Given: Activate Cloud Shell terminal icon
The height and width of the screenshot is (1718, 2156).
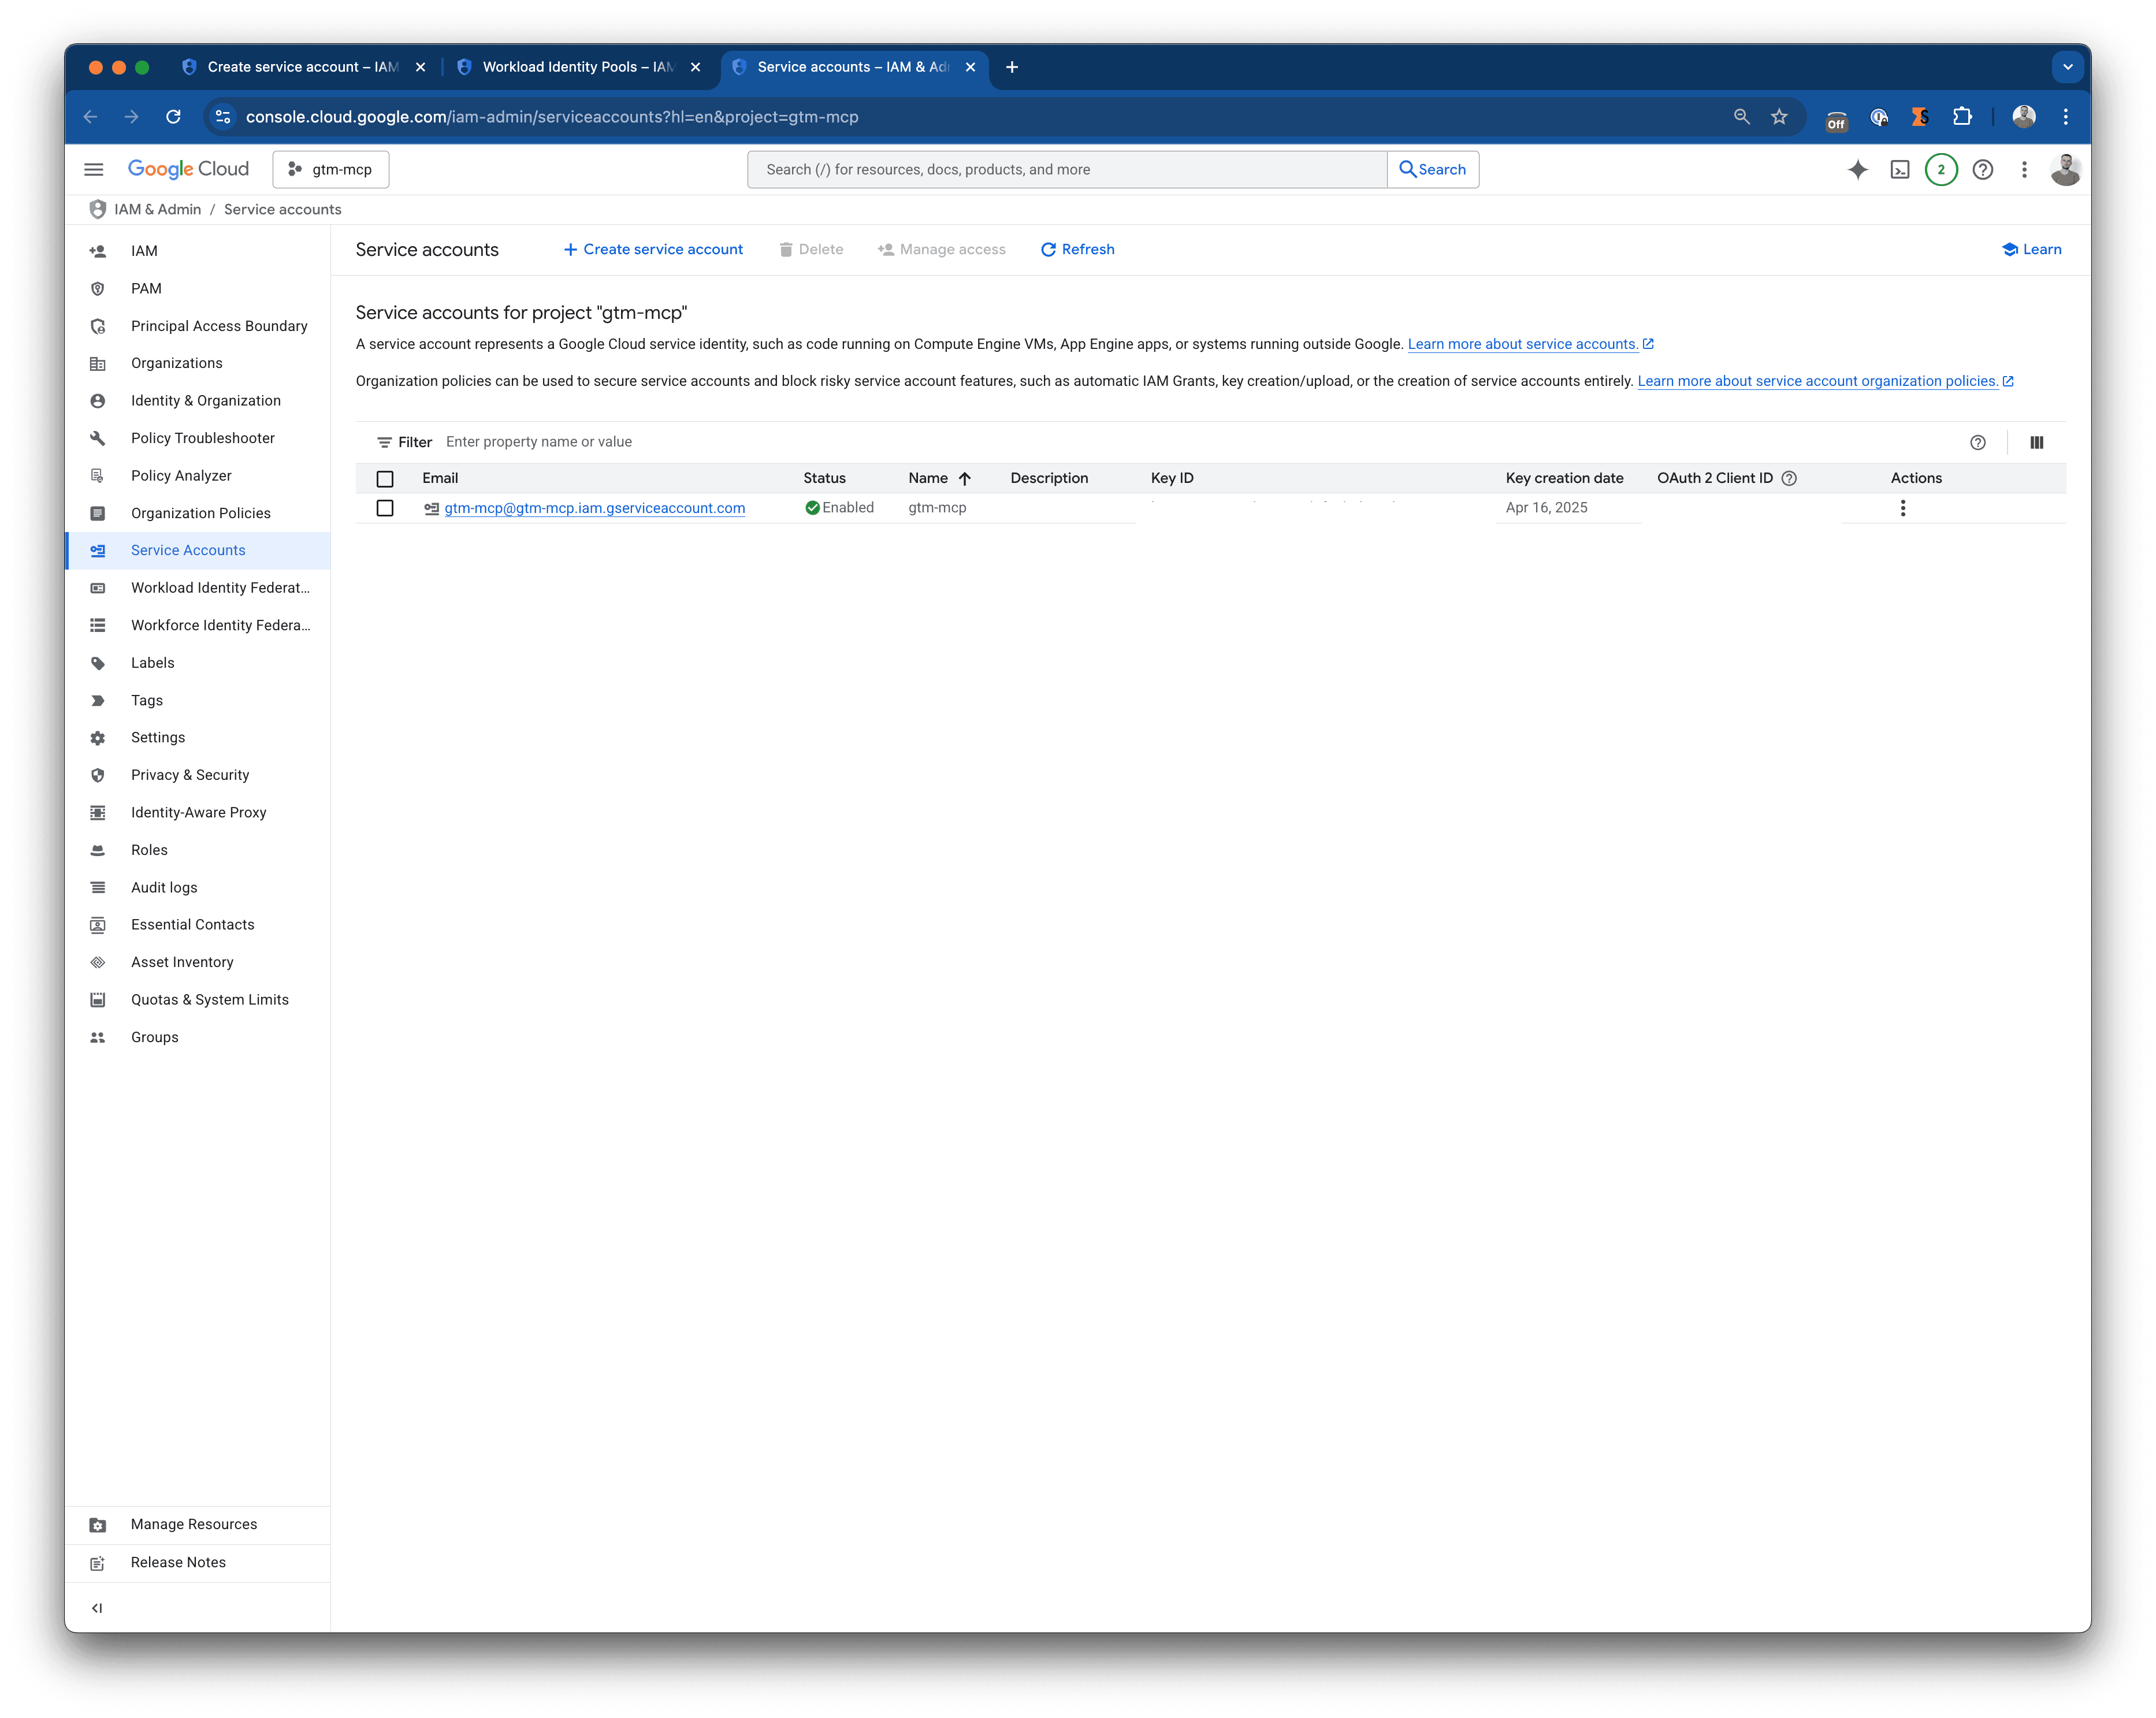Looking at the screenshot, I should pos(1900,170).
